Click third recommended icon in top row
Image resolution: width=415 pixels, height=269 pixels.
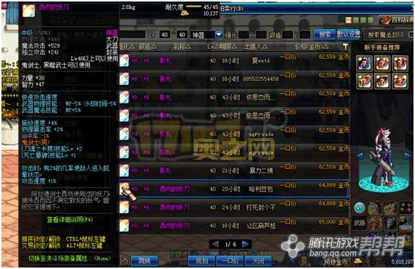pos(400,63)
